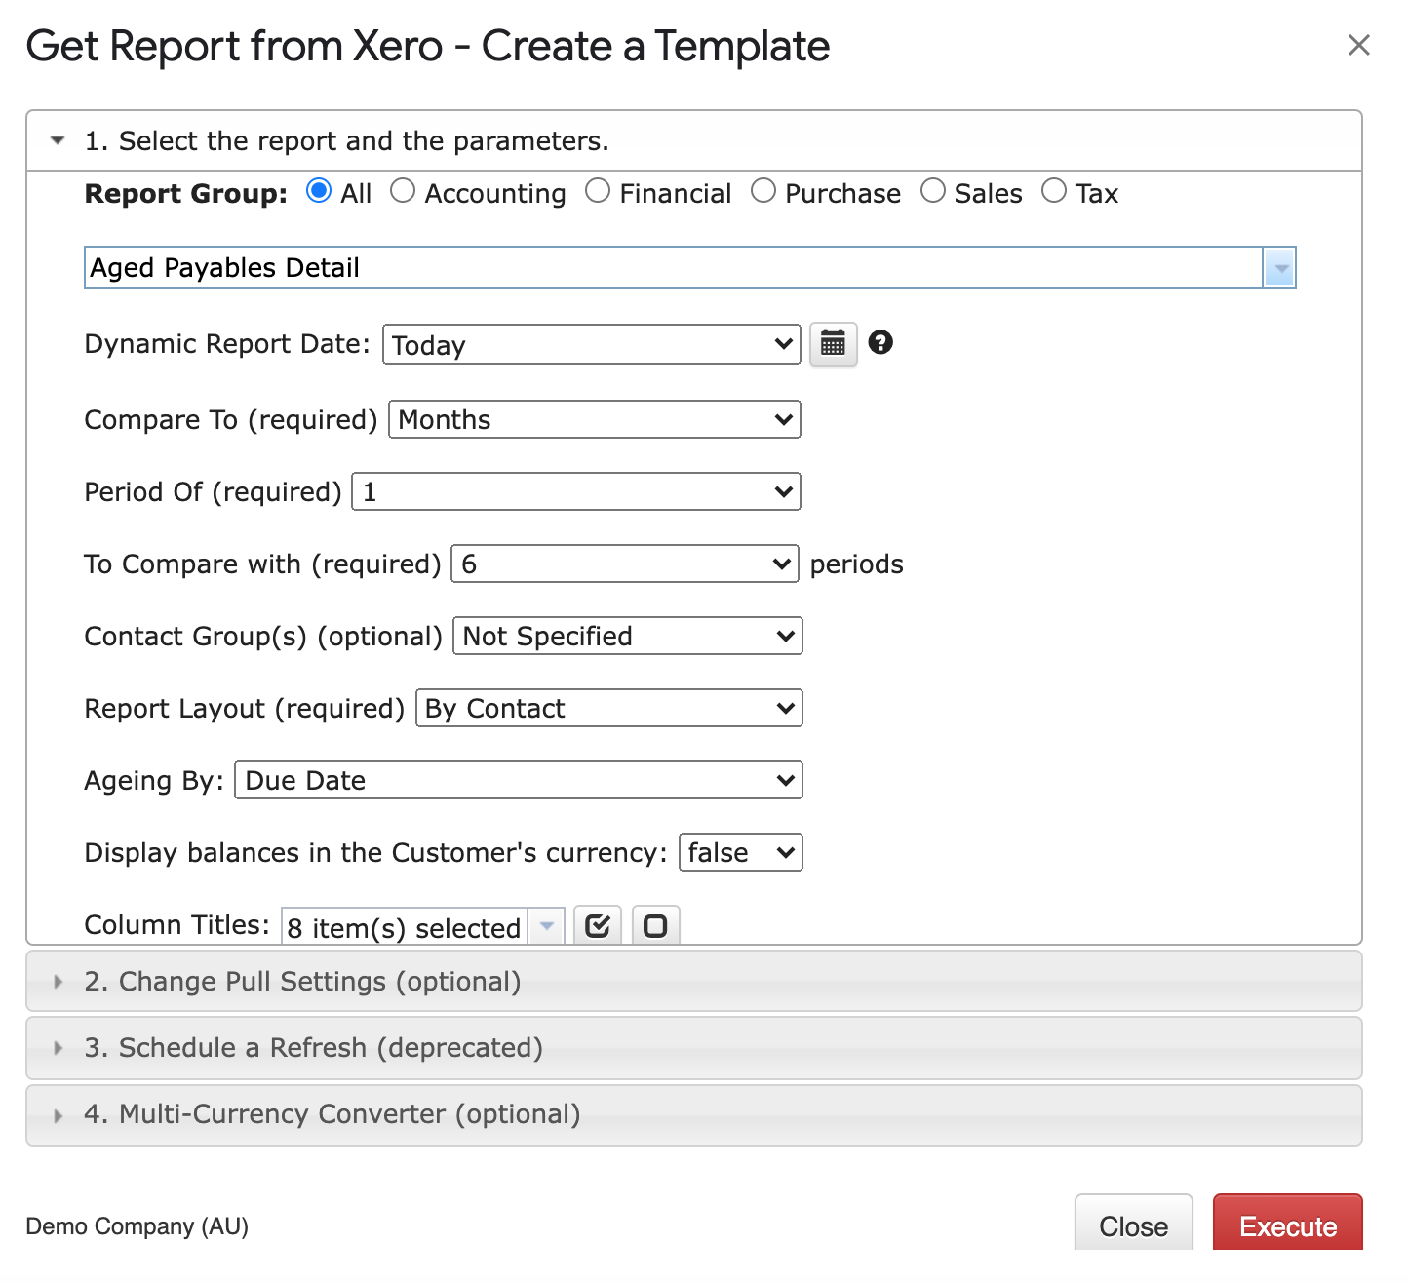Click the Close button
The image size is (1408, 1283).
(1134, 1224)
